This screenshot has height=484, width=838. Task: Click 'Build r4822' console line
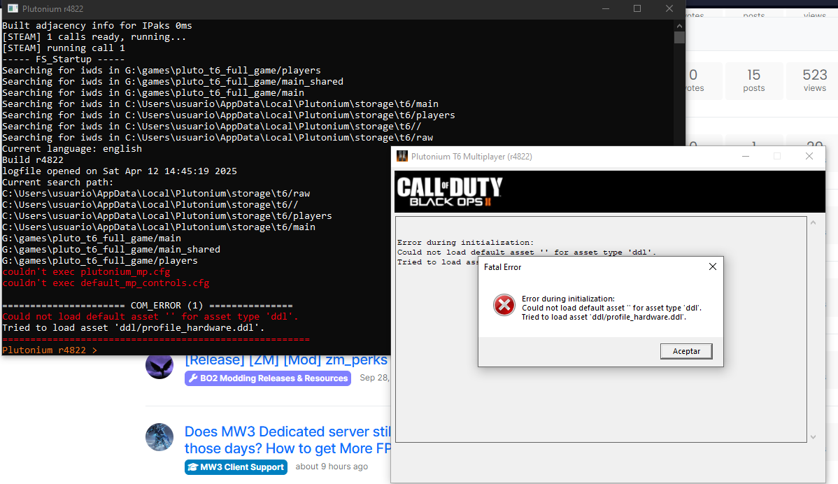point(33,159)
